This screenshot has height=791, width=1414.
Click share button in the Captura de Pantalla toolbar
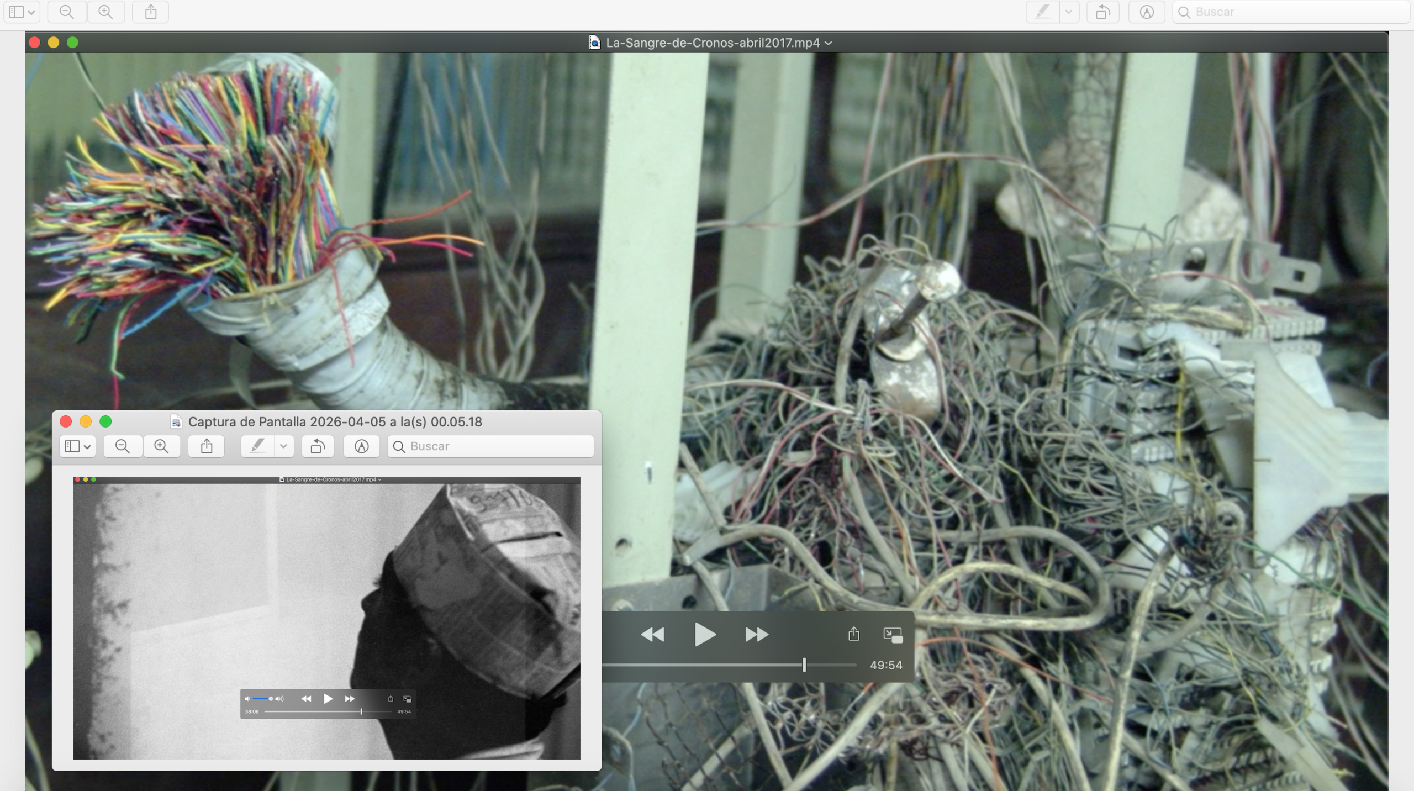207,446
